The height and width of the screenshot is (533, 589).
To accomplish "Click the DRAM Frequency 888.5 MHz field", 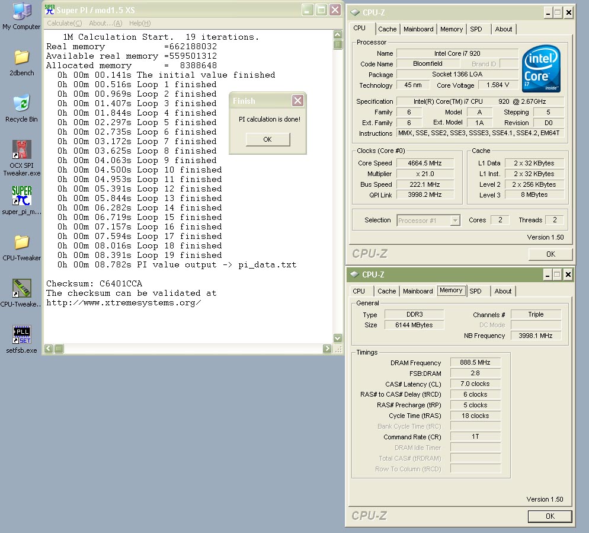I will click(x=475, y=362).
